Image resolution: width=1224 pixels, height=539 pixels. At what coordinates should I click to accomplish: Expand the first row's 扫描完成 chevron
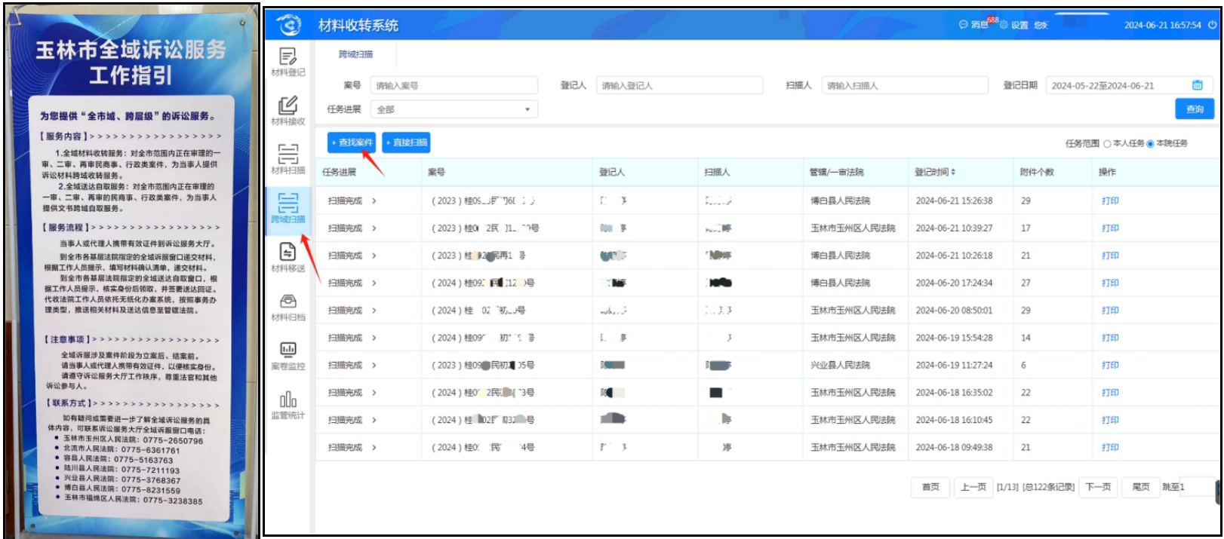[374, 201]
